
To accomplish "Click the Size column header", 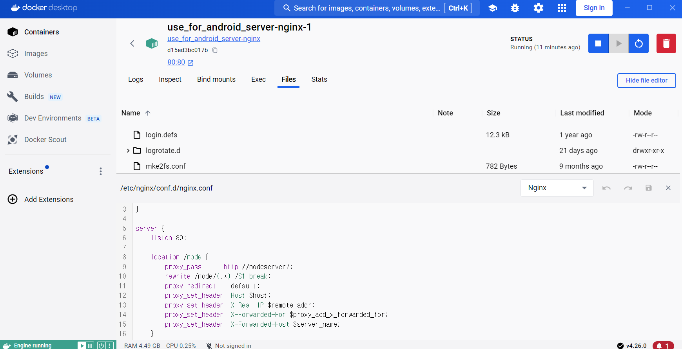I will click(493, 113).
